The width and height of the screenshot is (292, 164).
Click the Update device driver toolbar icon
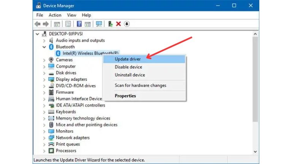coord(110,24)
